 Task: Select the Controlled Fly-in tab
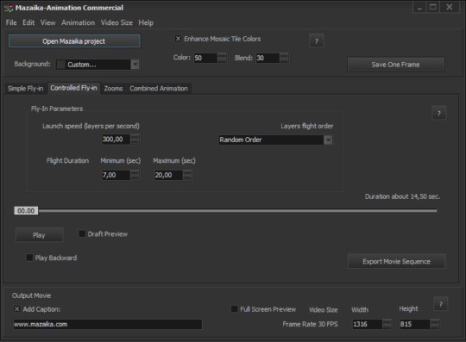(x=73, y=88)
